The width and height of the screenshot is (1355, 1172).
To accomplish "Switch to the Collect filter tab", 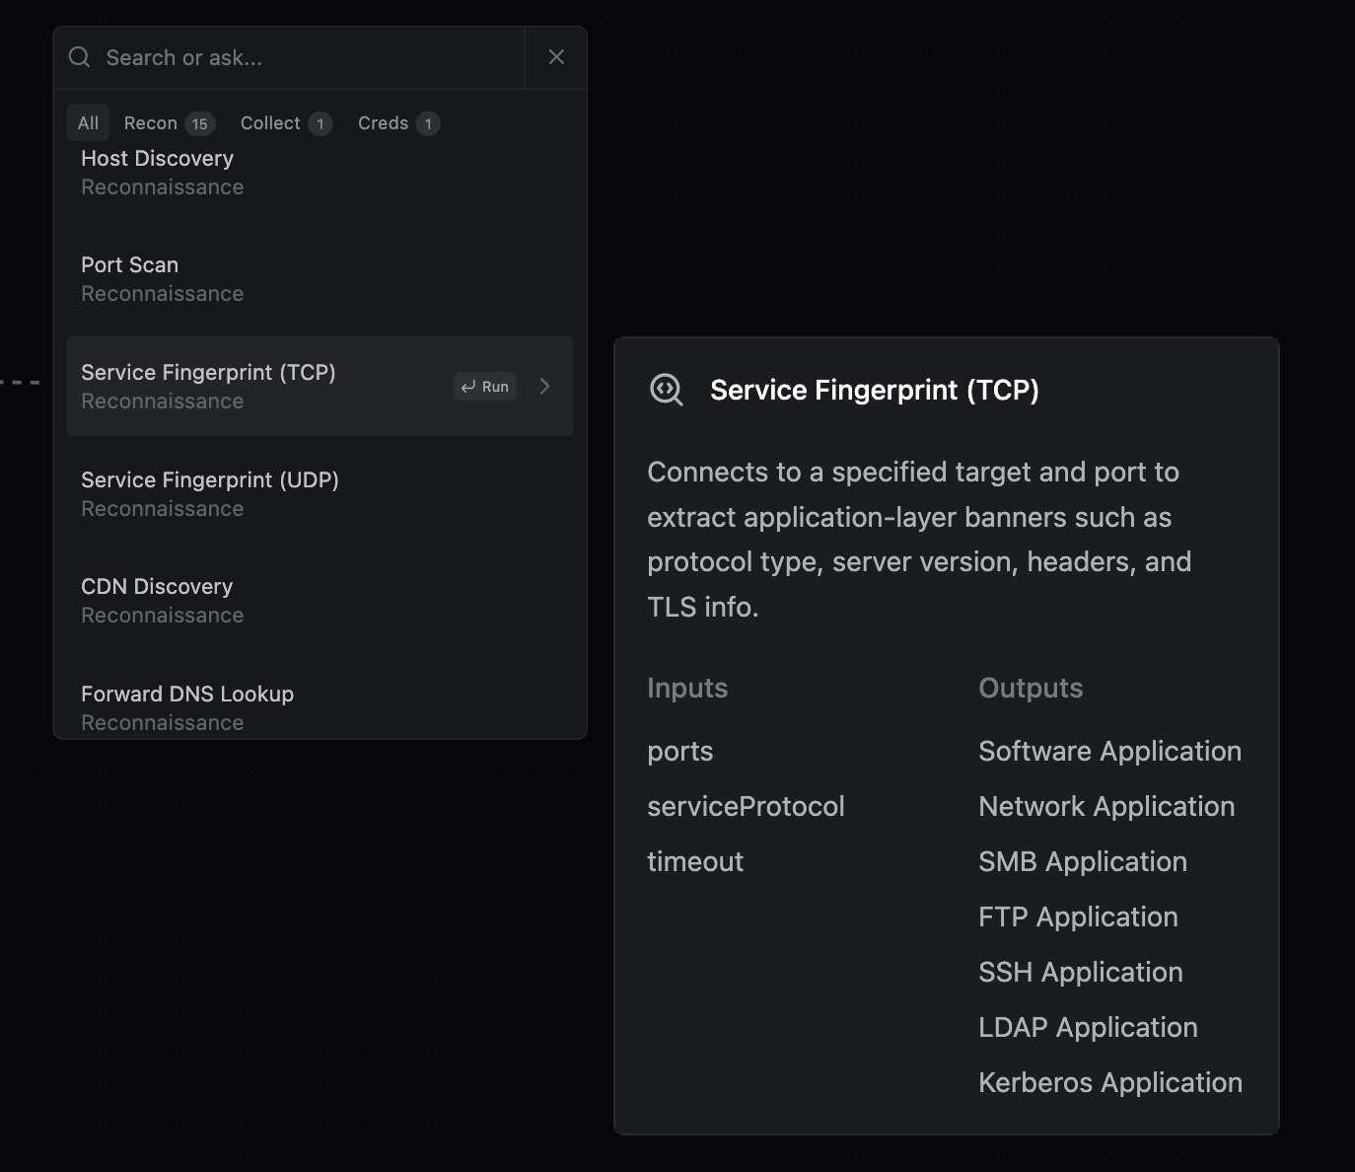I will pyautogui.click(x=285, y=123).
